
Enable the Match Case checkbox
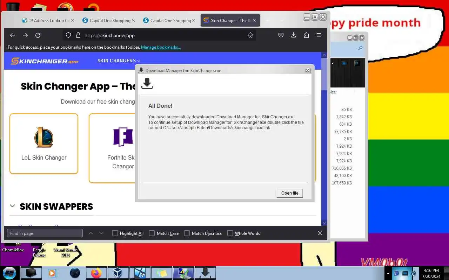click(x=152, y=233)
